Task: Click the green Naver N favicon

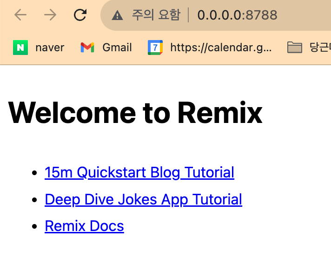Action: [x=20, y=48]
